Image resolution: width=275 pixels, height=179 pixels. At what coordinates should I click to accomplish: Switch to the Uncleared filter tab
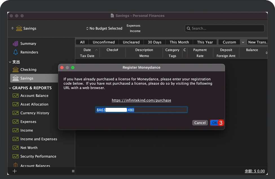coord(131,42)
